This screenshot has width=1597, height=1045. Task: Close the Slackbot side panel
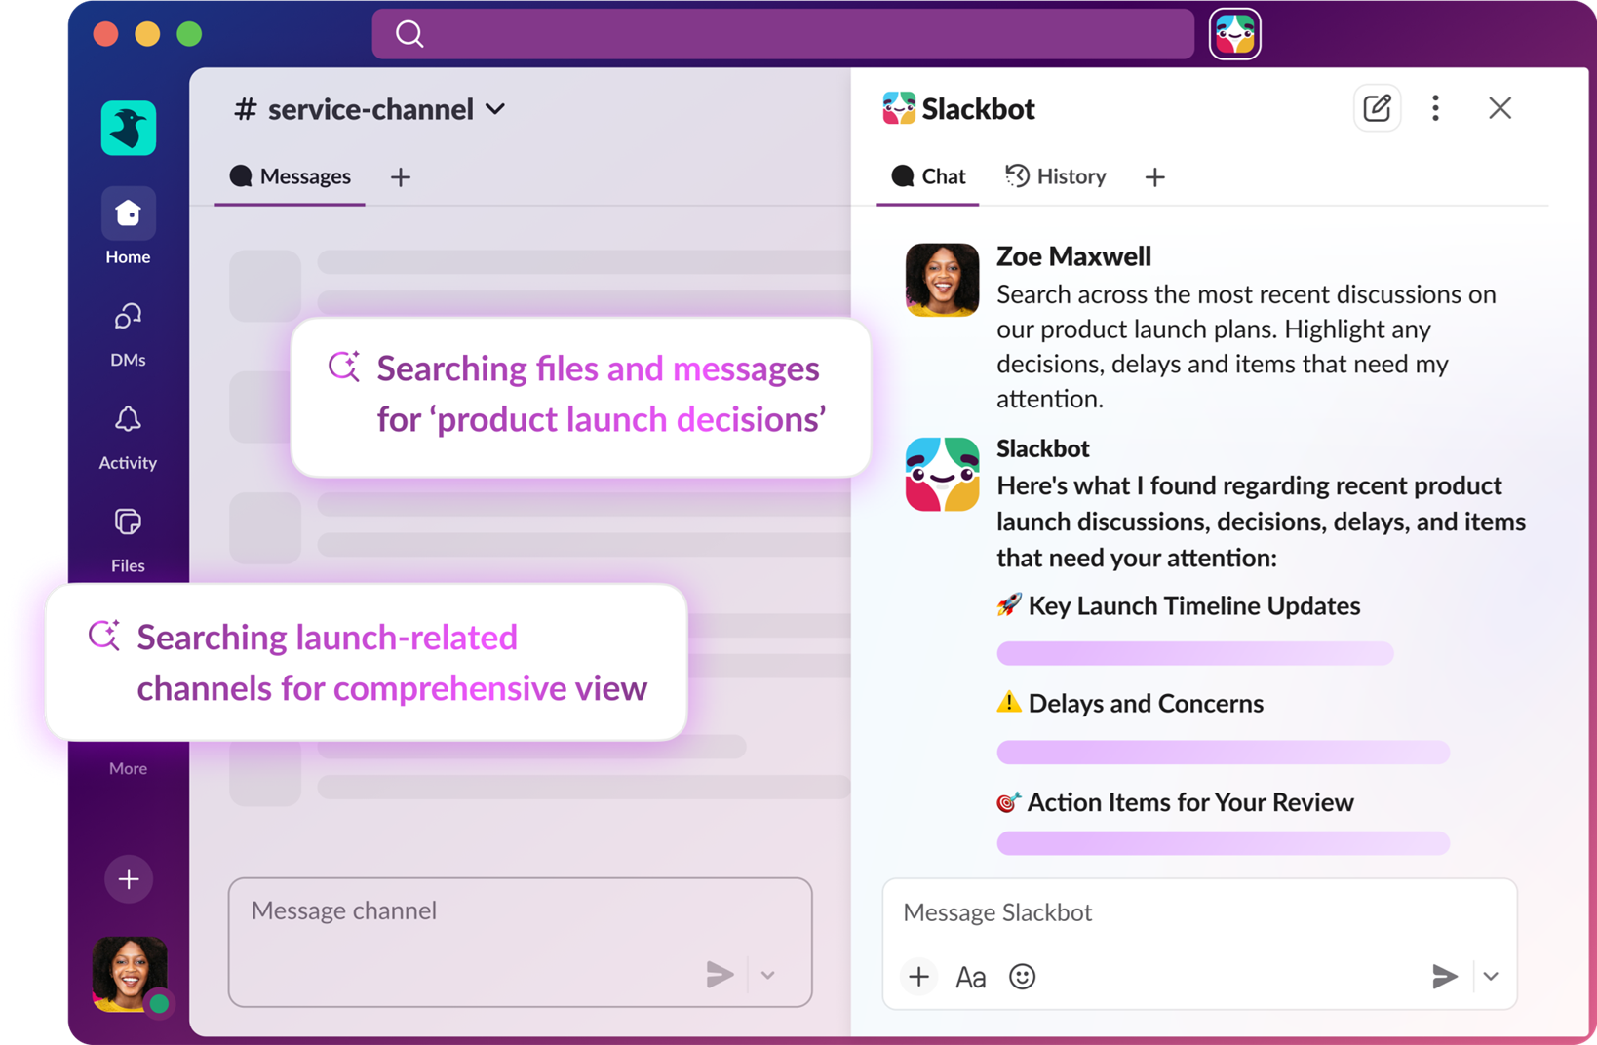point(1500,108)
